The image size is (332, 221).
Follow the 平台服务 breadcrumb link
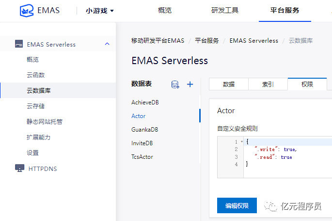[207, 40]
